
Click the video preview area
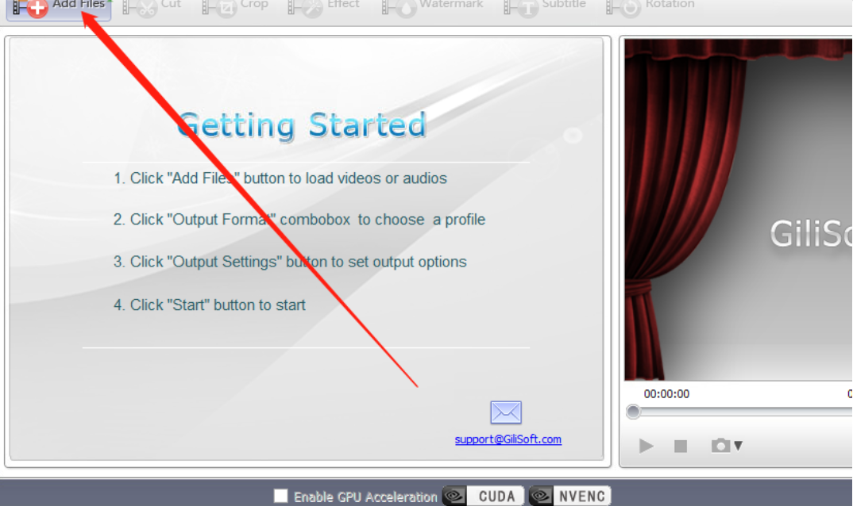point(738,209)
